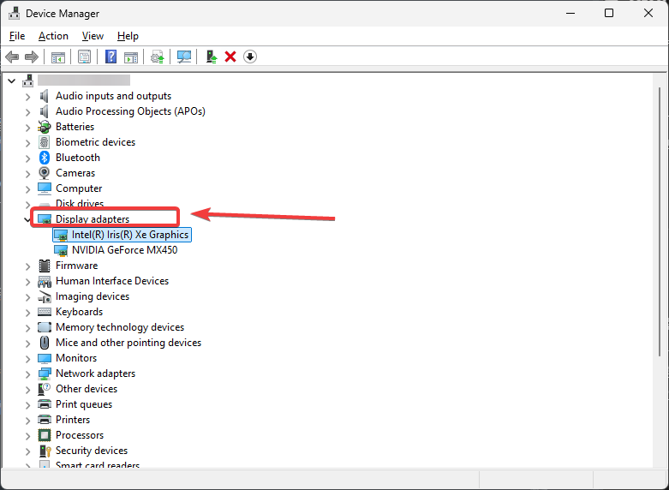
Task: Select Intel(R) Iris(R) Xe Graphics
Action: (130, 235)
